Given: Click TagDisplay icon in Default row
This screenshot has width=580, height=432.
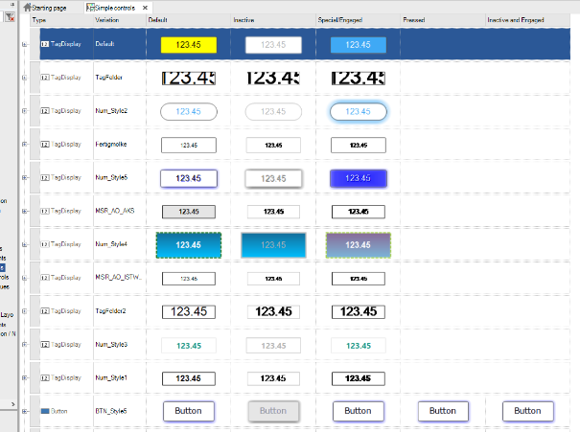Looking at the screenshot, I should (45, 44).
